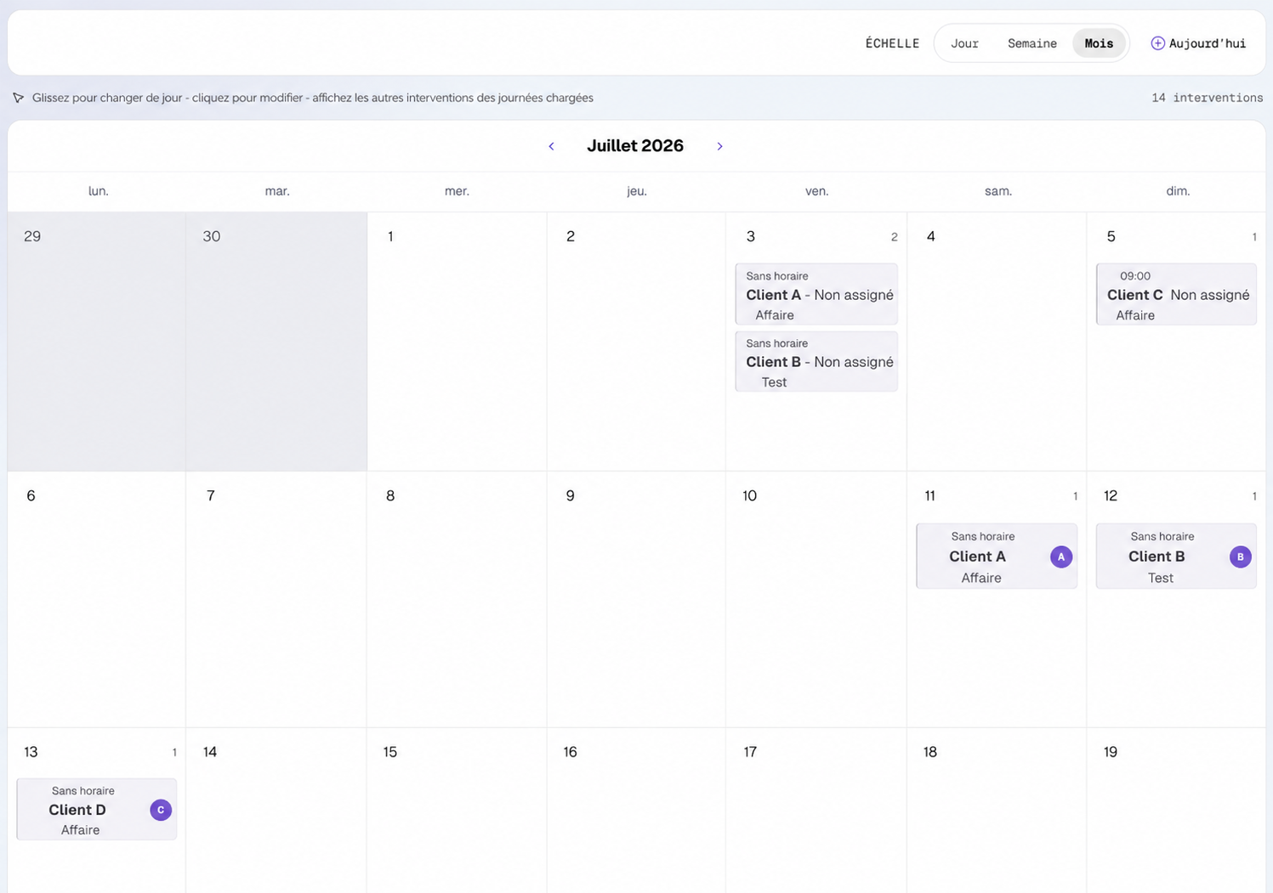Select day number 4 cell
The height and width of the screenshot is (893, 1273).
tap(997, 342)
